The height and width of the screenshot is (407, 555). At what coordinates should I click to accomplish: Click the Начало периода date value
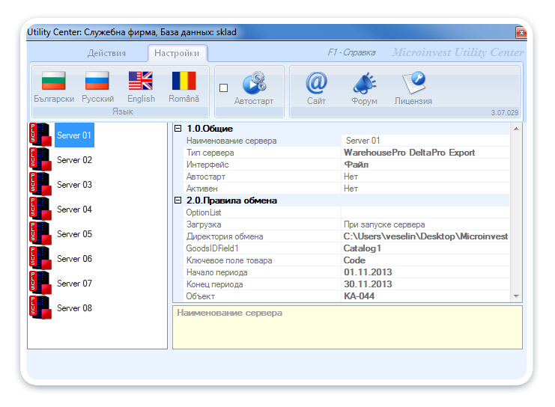pyautogui.click(x=423, y=272)
